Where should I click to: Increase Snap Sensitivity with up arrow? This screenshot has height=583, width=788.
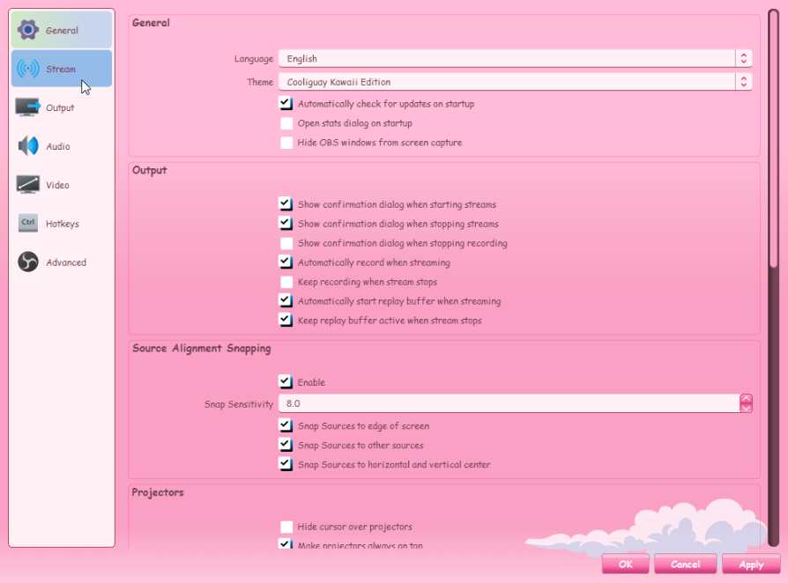747,399
